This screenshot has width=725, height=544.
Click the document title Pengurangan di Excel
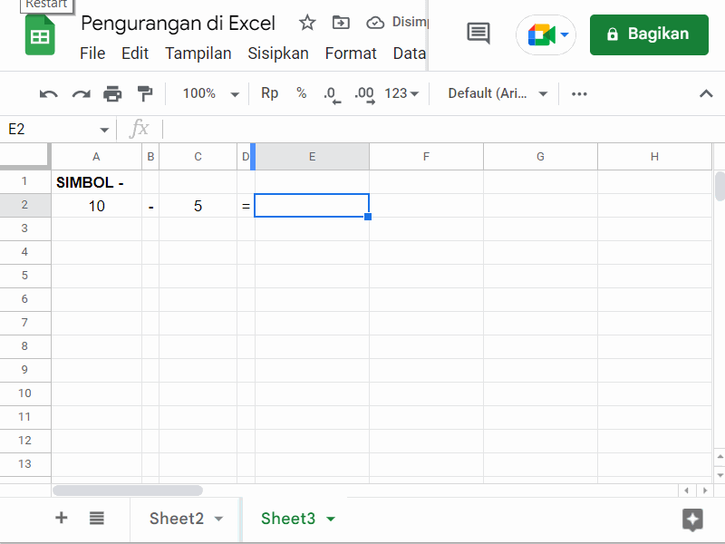pyautogui.click(x=178, y=24)
